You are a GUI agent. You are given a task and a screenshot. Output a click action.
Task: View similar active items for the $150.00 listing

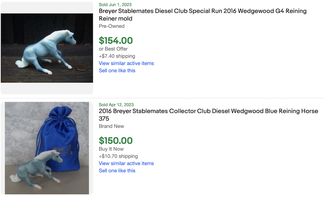[x=126, y=164]
